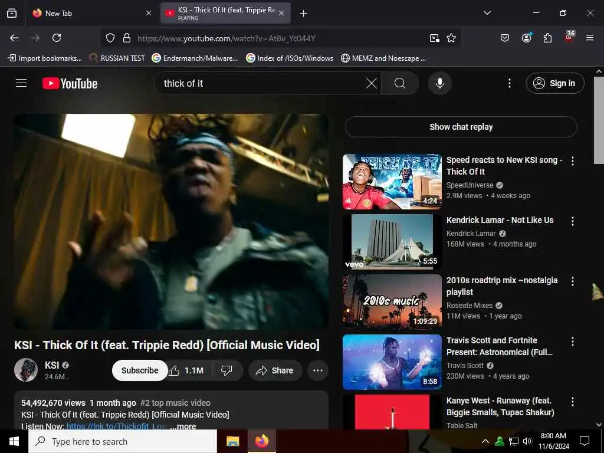Open the Extensions puzzle icon

[x=547, y=38]
